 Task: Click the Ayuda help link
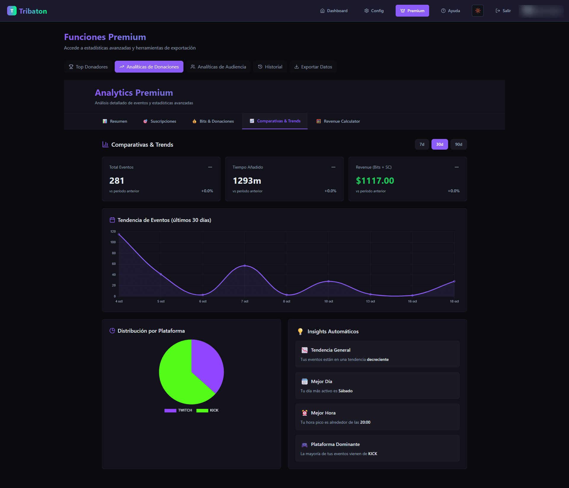450,11
